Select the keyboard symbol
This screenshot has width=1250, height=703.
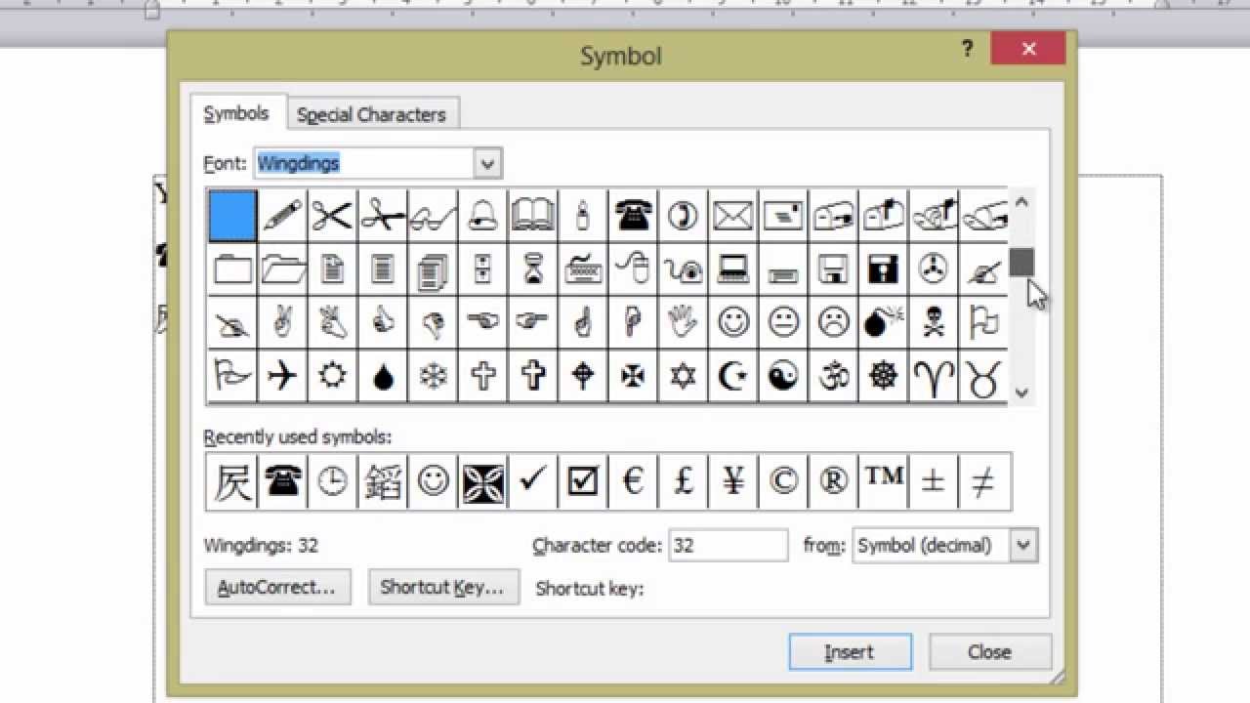point(583,269)
